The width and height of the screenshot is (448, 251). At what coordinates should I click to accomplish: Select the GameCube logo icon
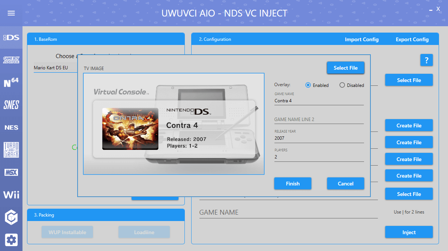11,217
